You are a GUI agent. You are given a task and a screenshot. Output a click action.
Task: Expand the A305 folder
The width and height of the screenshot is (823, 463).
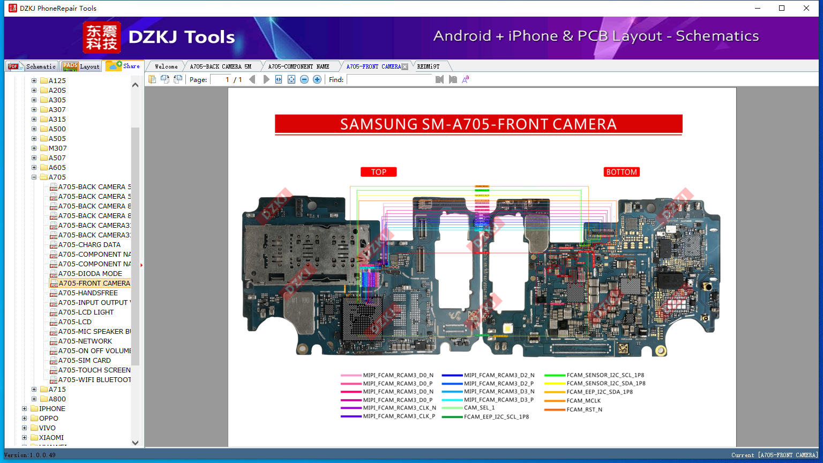34,100
